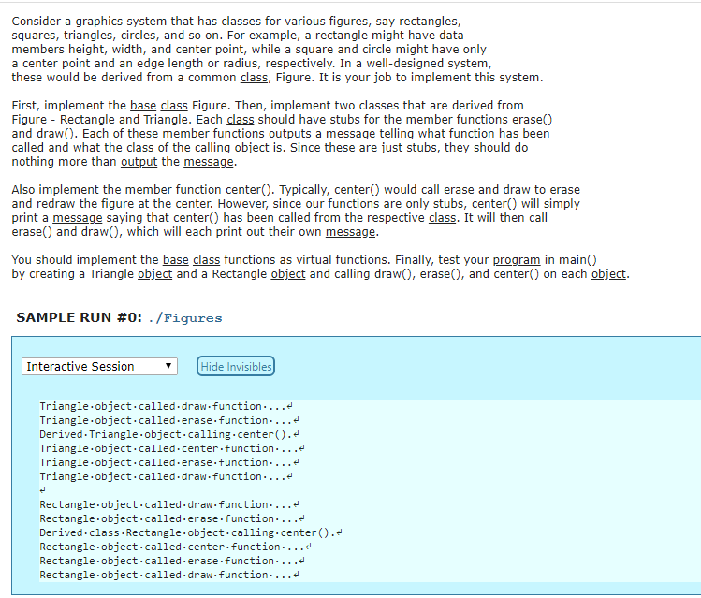The height and width of the screenshot is (598, 701).
Task: Click 'object' link after 'on each'
Action: (x=608, y=274)
